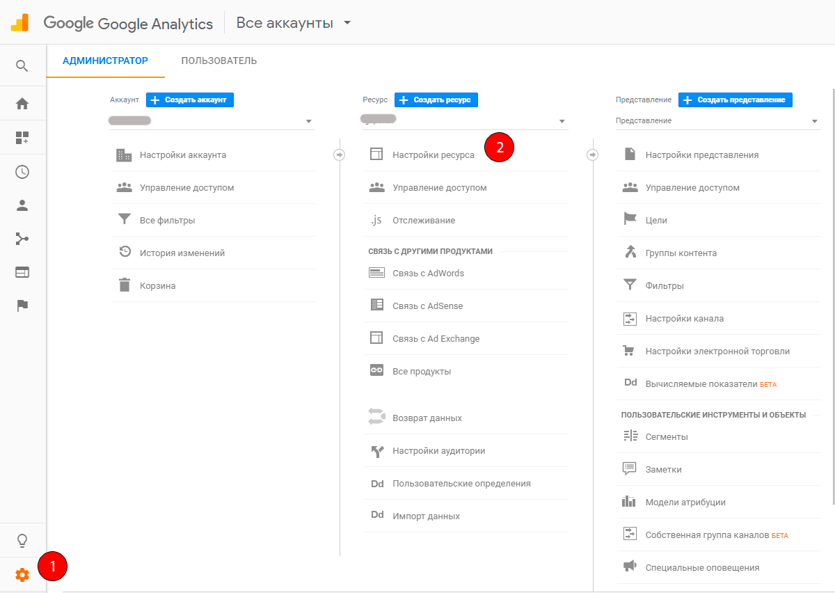This screenshot has width=835, height=593.
Task: Open Behavior reports window icon
Action: pos(22,272)
